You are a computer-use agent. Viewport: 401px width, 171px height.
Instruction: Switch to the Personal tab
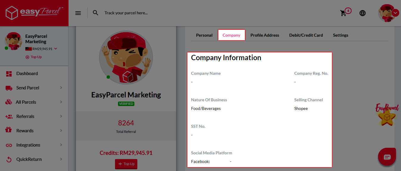coord(204,35)
